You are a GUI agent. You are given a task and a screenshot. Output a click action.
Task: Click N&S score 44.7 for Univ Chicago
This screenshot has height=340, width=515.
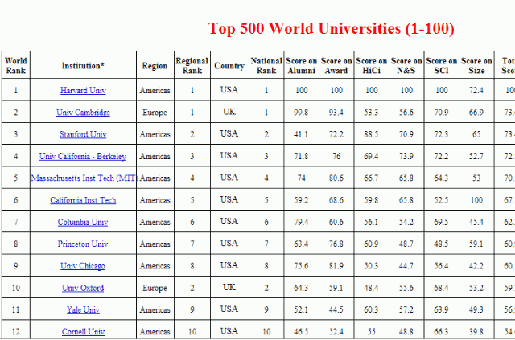(x=406, y=266)
